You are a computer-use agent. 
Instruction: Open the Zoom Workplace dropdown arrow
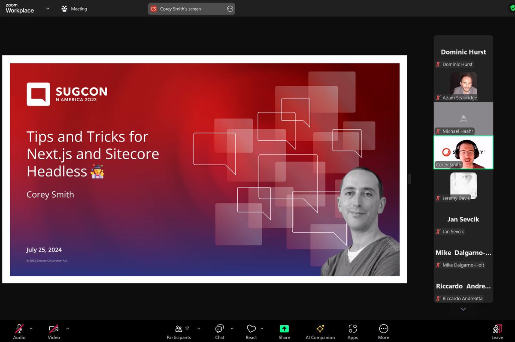(x=48, y=9)
